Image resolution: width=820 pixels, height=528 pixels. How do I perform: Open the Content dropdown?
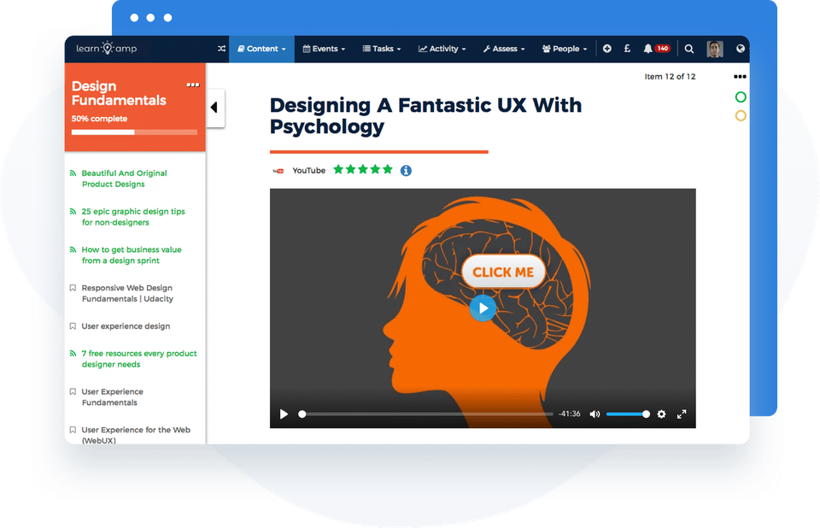coord(261,49)
